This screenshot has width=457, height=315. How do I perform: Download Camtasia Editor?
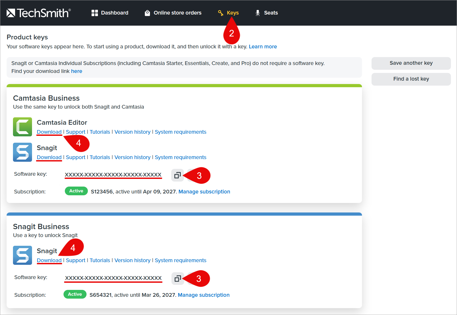click(x=49, y=132)
